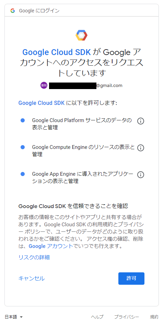Open info icon for Cloud Platform permission

(x=141, y=121)
